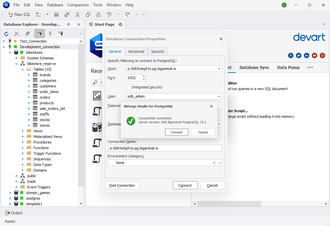This screenshot has height=226, width=330.
Task: Select the customers table
Action: [48, 86]
